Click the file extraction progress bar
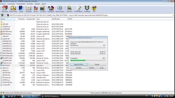This screenshot has height=98, width=175. click(88, 48)
